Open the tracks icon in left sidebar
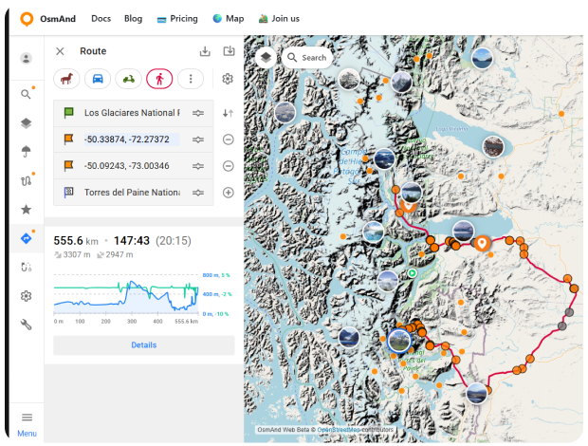The height and width of the screenshot is (446, 588). [27, 180]
